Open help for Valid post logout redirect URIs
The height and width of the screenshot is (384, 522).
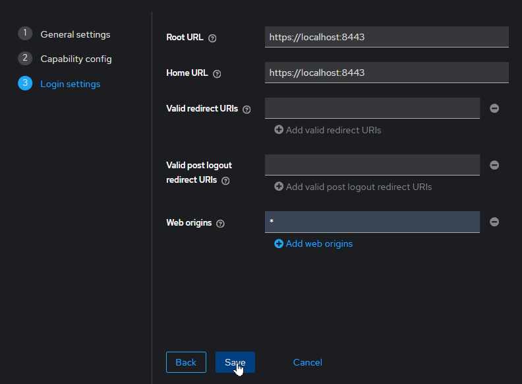coord(225,181)
